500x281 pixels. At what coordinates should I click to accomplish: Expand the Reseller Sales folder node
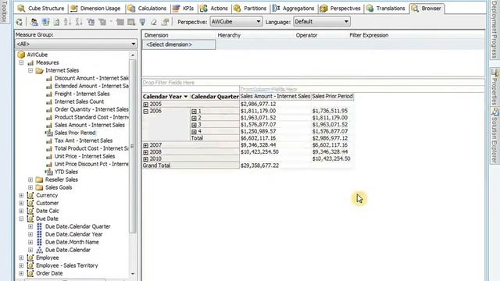pyautogui.click(x=30, y=180)
